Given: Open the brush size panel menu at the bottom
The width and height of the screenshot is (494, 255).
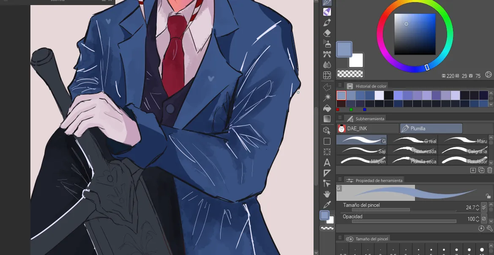Looking at the screenshot, I should 340,238.
